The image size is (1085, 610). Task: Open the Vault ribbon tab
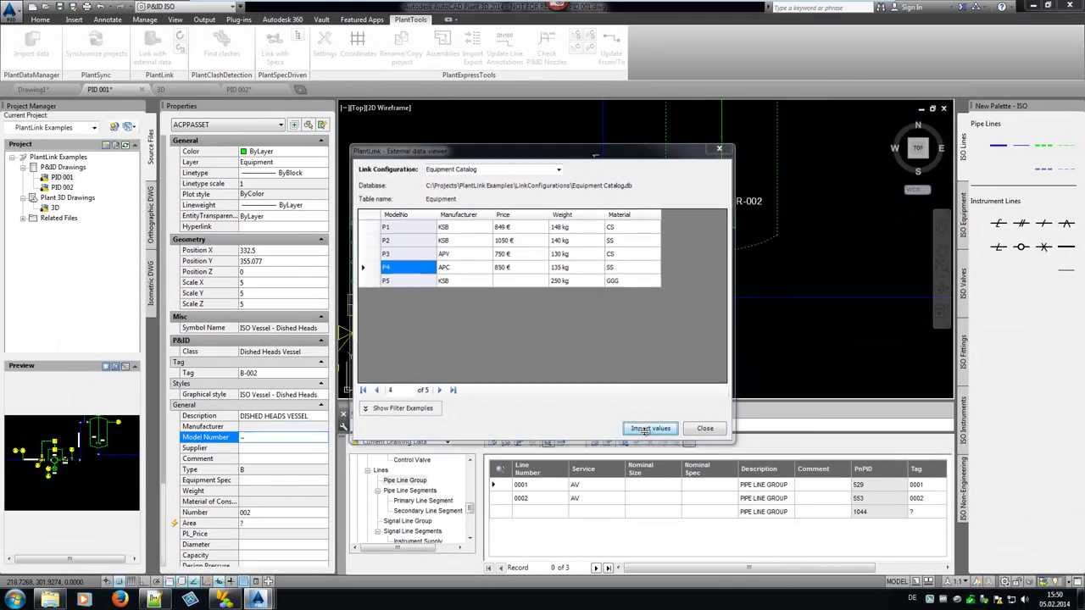[x=321, y=19]
